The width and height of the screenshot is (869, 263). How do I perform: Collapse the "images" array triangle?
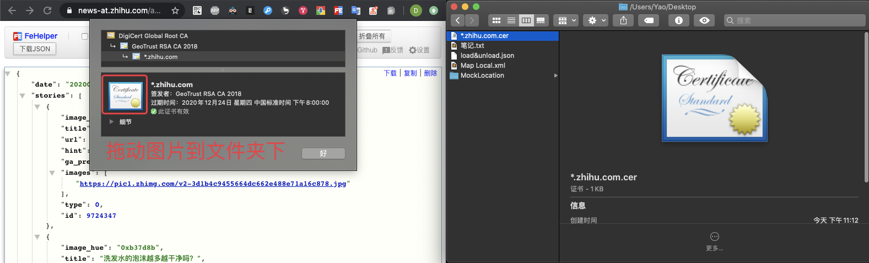click(x=52, y=173)
